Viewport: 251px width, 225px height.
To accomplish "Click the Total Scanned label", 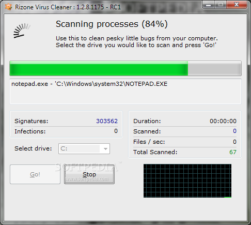I will pyautogui.click(x=155, y=152).
